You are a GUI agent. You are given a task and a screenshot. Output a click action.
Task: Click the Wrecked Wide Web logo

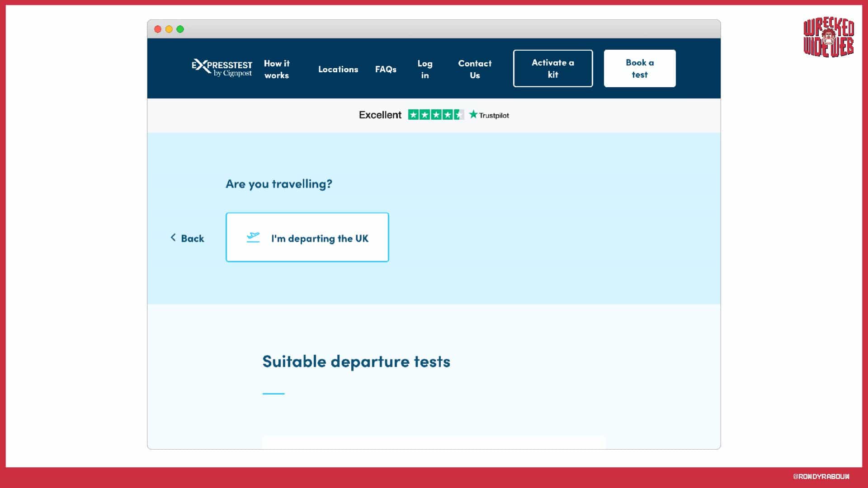pos(829,38)
